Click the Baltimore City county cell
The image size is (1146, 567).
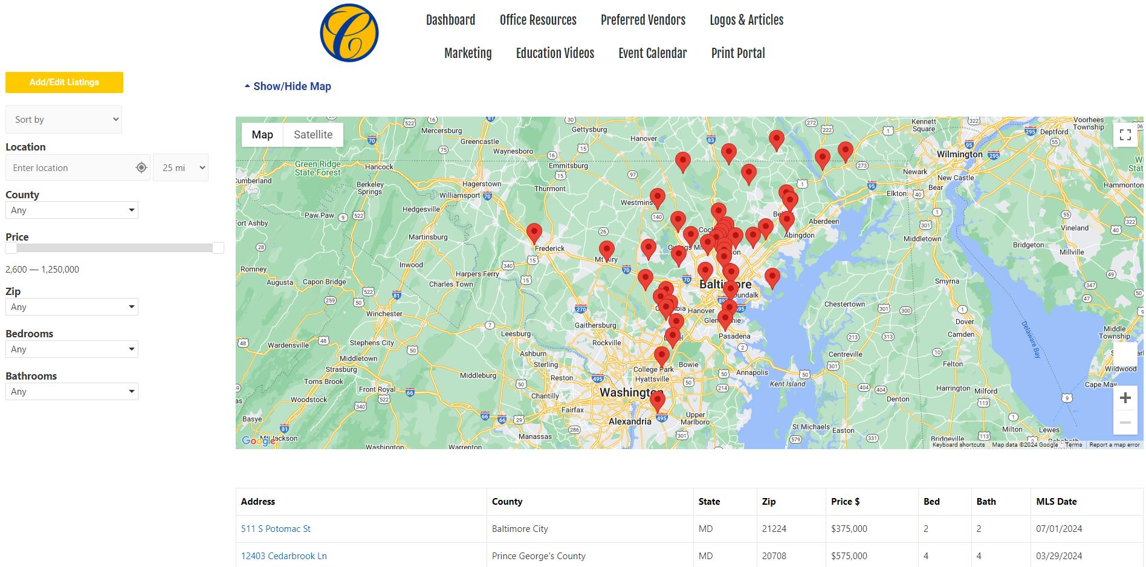pyautogui.click(x=590, y=529)
